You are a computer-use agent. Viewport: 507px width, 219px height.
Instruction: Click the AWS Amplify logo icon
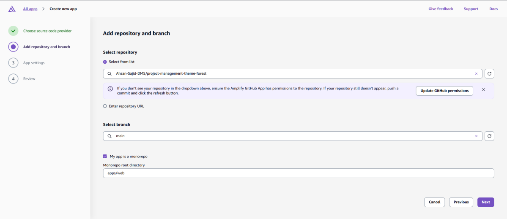click(x=12, y=9)
